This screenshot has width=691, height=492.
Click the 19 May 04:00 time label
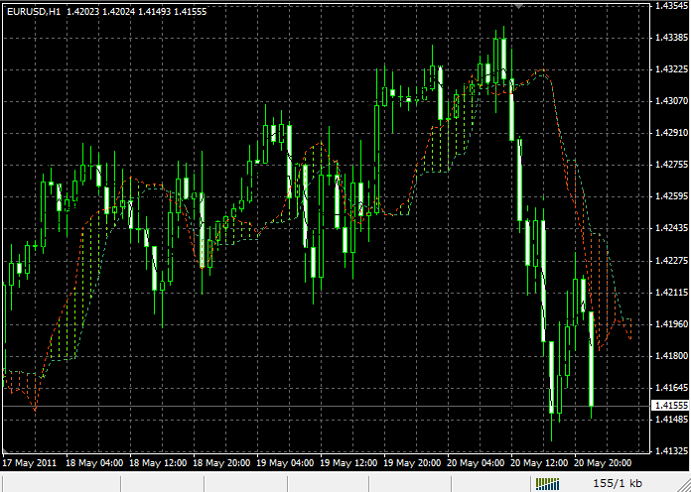tap(286, 463)
